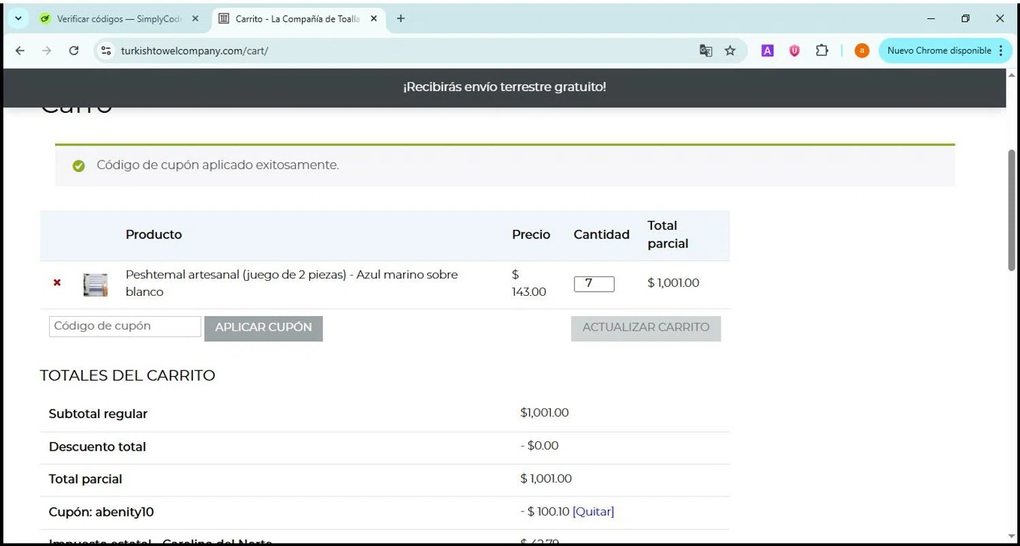Select the Carrito La Compañía de Toallas tab
This screenshot has width=1020, height=546.
(299, 19)
